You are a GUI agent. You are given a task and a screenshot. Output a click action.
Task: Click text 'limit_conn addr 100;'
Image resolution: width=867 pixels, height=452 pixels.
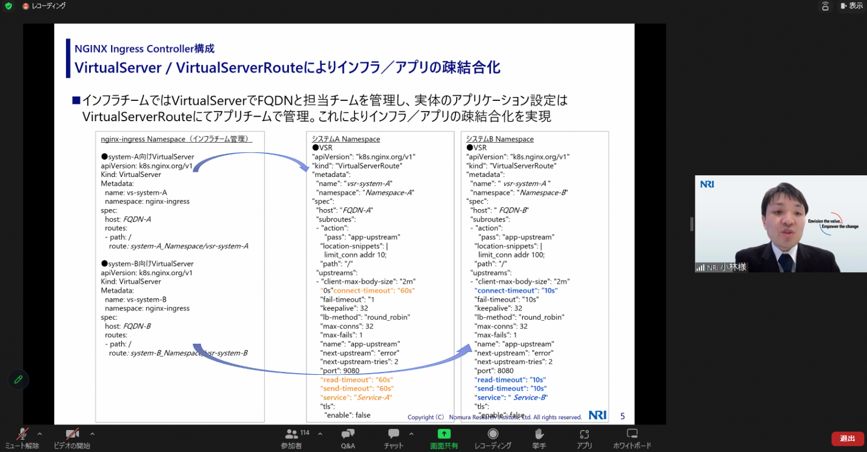tap(511, 255)
